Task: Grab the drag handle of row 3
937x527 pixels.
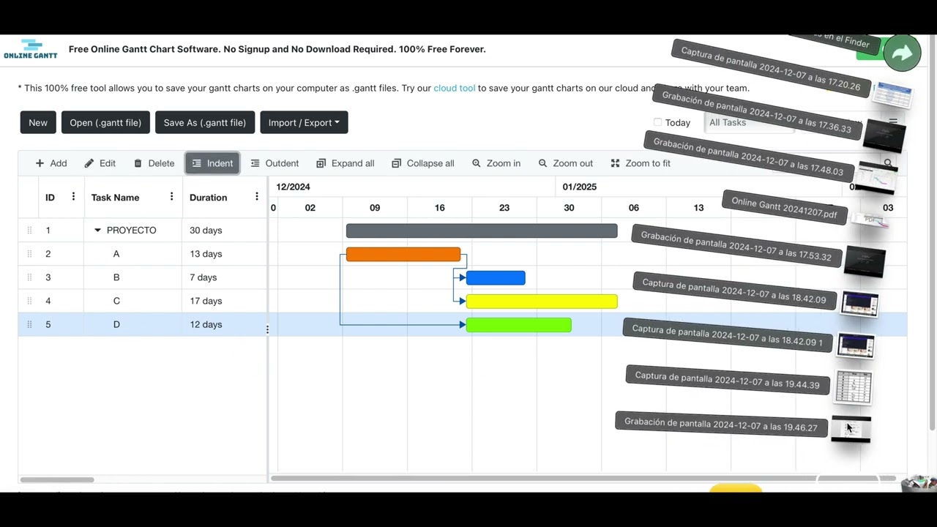Action: [x=29, y=277]
